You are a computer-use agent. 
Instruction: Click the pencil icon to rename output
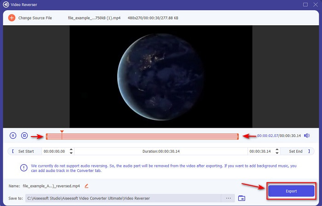pos(86,186)
